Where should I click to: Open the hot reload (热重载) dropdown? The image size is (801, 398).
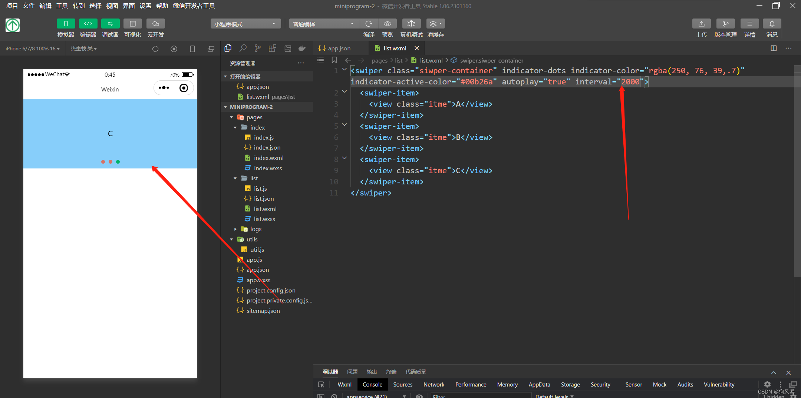click(83, 49)
